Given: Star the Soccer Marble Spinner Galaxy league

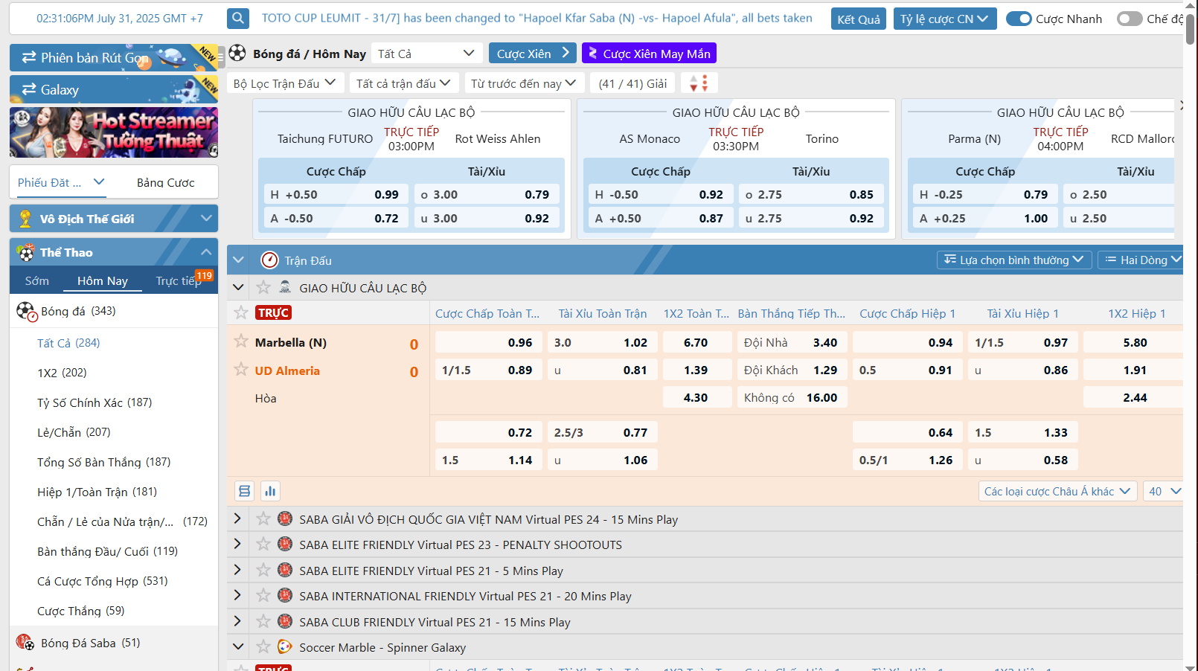Looking at the screenshot, I should point(263,647).
